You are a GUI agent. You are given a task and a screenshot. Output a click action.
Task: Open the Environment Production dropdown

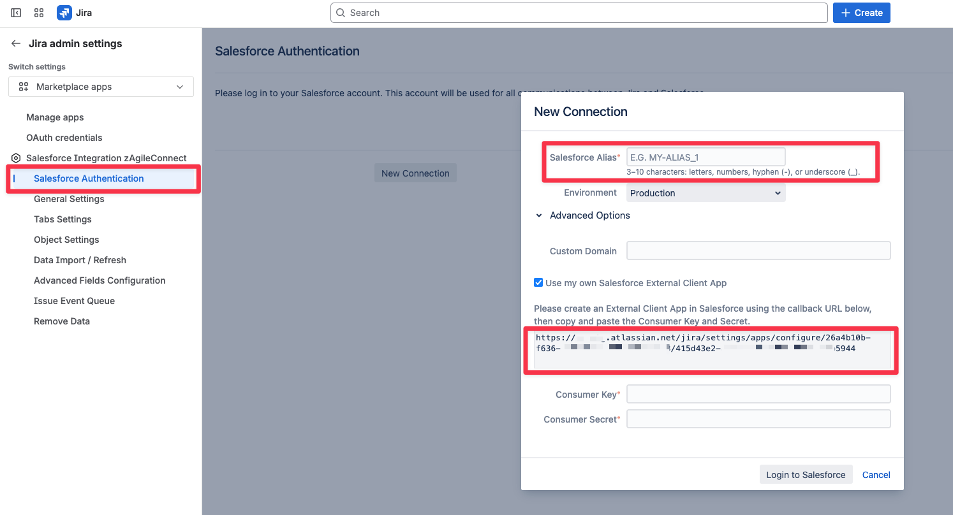point(706,193)
